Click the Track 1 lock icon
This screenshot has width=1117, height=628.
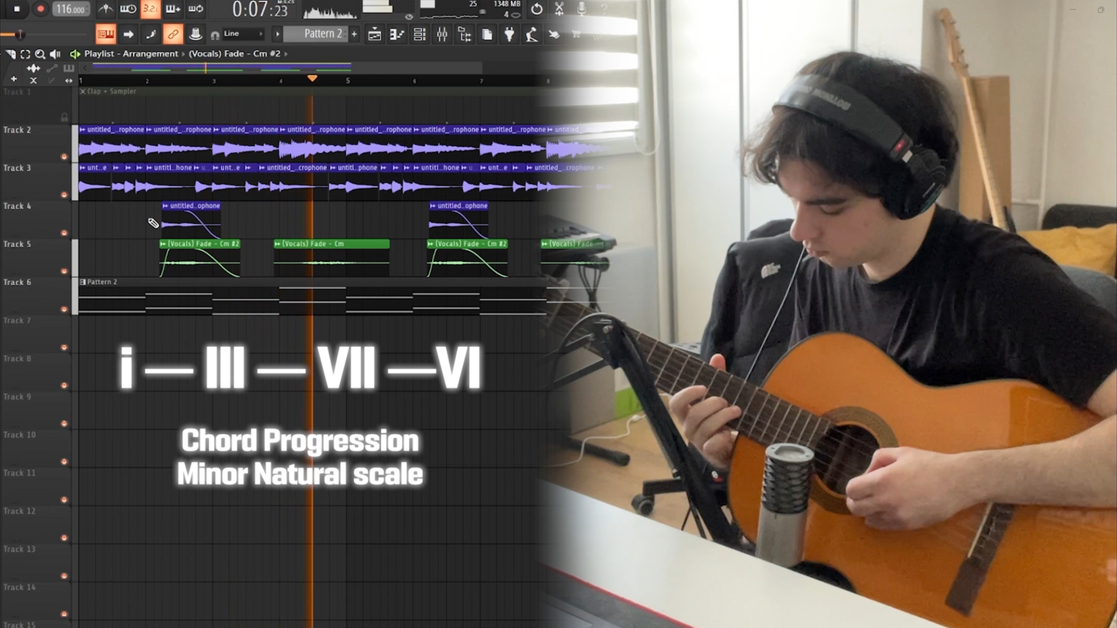64,117
